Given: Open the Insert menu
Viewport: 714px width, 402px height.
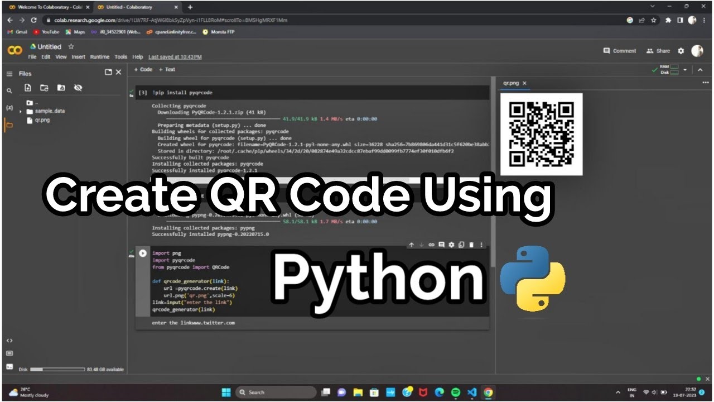Looking at the screenshot, I should (79, 57).
